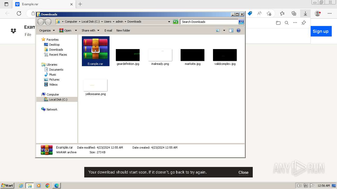Open downloads folder icon in Edge panel
The height and width of the screenshot is (189, 337).
coord(278,23)
